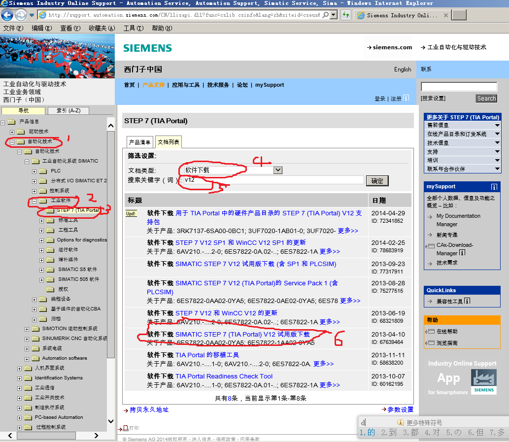Click the navigation tree scroll-down arrow

(111, 421)
